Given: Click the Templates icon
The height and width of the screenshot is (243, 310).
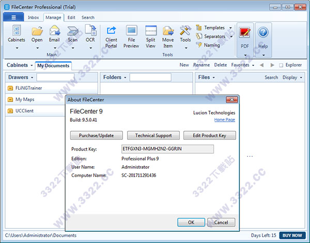Looking at the screenshot, I should click(x=199, y=27).
